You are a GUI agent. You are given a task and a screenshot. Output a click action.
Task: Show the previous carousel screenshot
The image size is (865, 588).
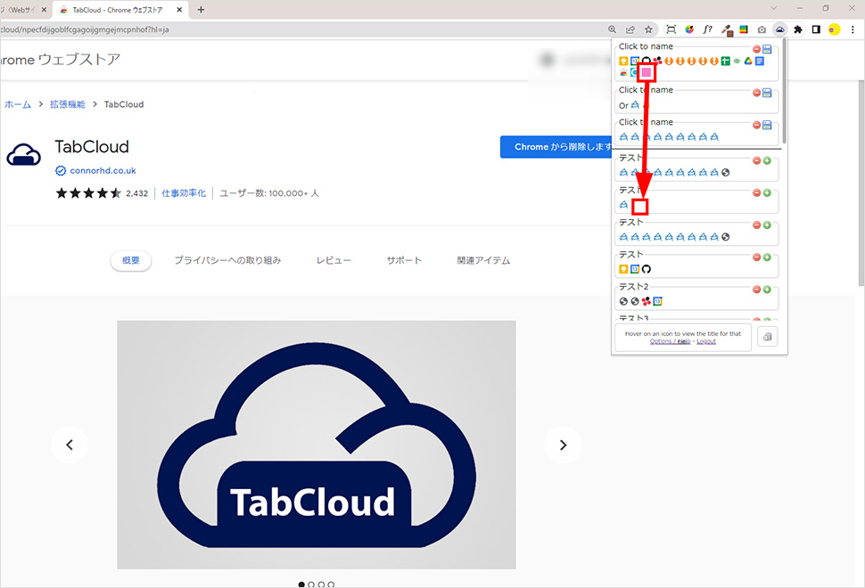tap(70, 445)
